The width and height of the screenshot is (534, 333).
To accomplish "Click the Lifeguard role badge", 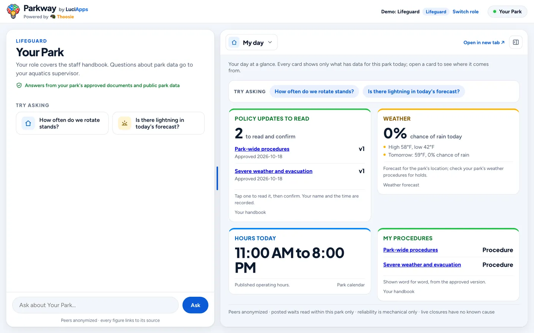I will point(436,11).
